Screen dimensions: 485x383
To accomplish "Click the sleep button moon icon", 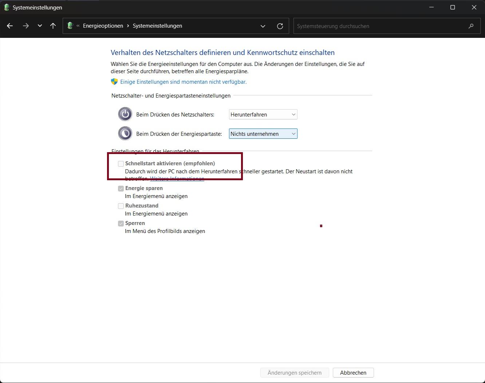I will (x=125, y=134).
